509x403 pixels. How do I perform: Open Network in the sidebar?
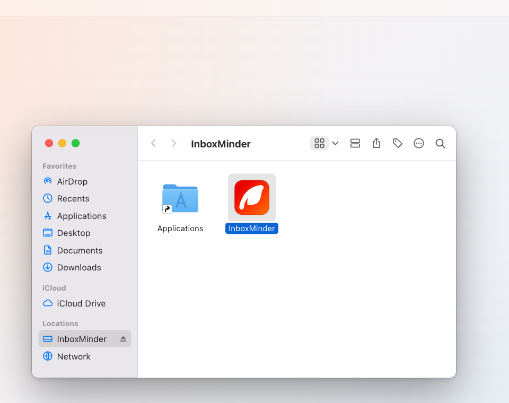point(85,356)
